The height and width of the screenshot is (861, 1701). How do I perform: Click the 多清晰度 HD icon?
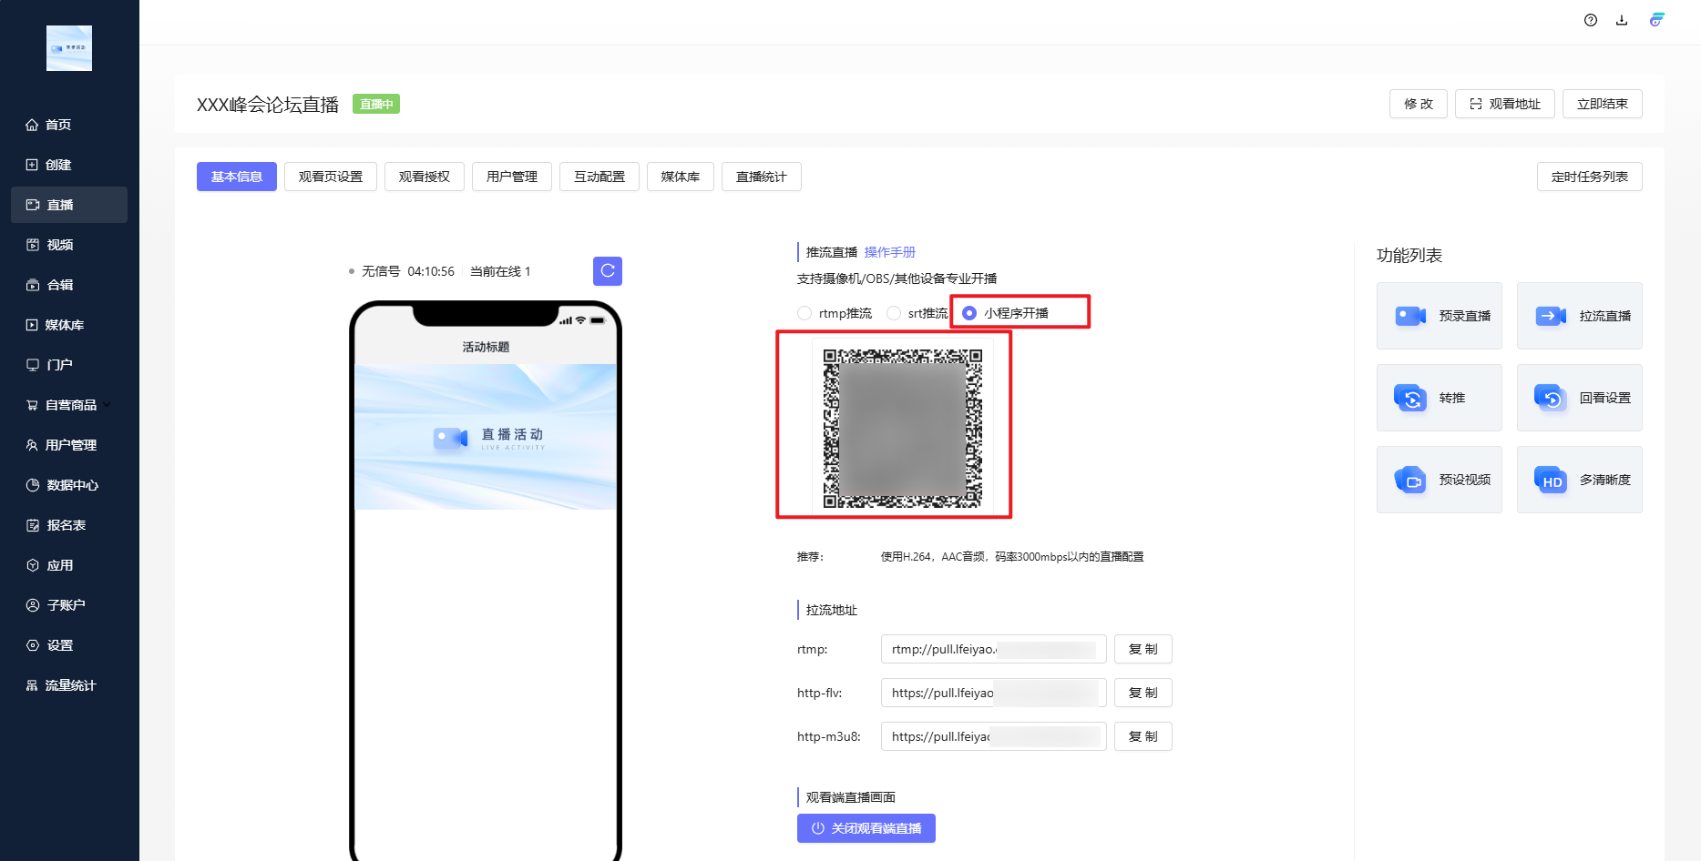click(x=1551, y=480)
